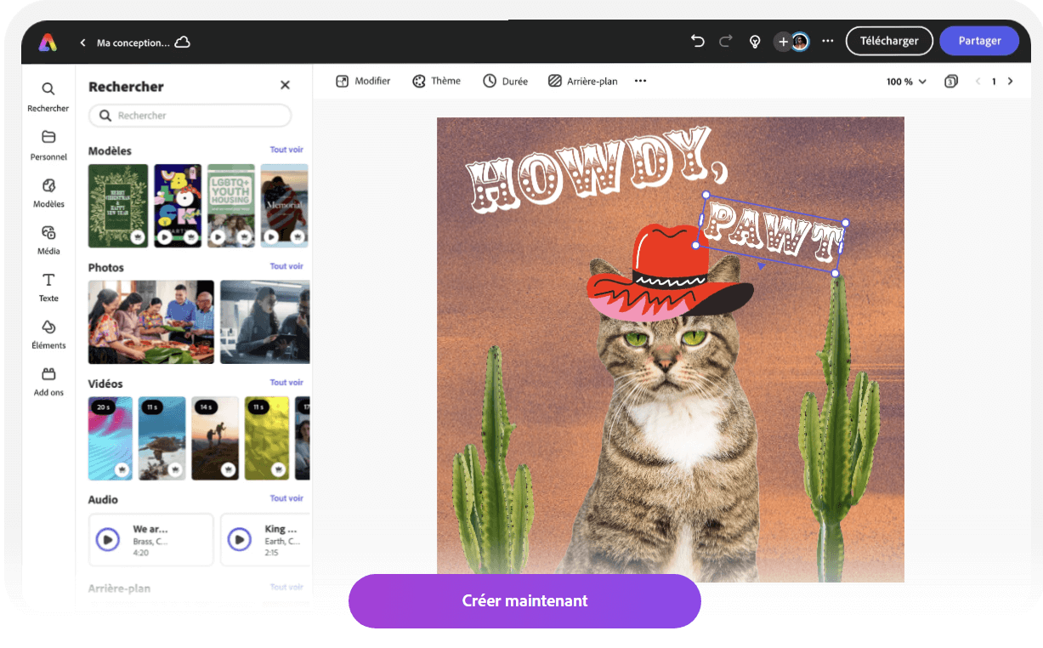
Task: Select the Texte tool in sidebar
Action: [x=48, y=287]
